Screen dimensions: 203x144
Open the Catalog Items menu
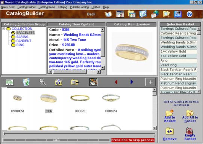point(47,7)
